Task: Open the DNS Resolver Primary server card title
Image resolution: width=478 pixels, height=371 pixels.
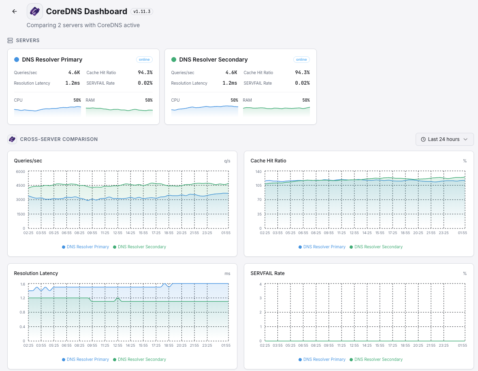Action: (x=52, y=60)
